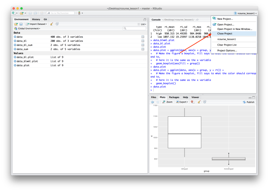Minimize the Plots pane
This screenshot has width=269, height=191.
pyautogui.click(x=250, y=98)
